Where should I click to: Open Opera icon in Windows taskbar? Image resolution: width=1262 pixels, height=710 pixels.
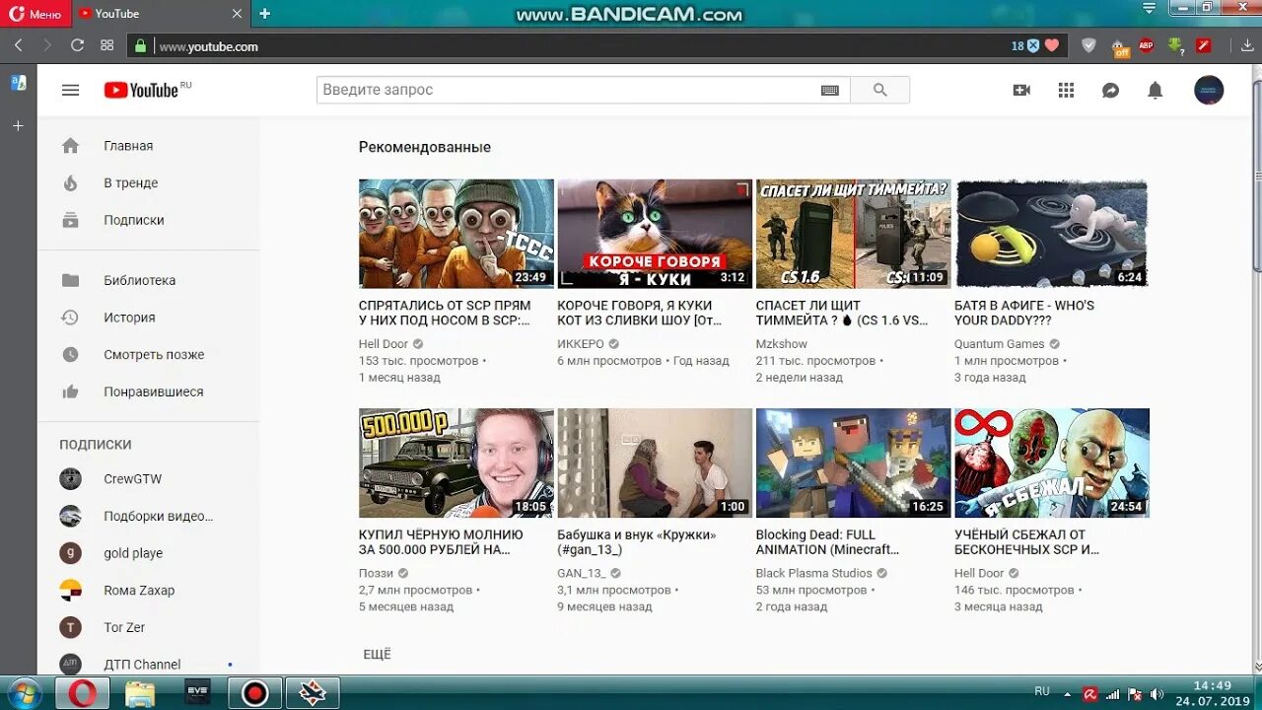pos(83,693)
